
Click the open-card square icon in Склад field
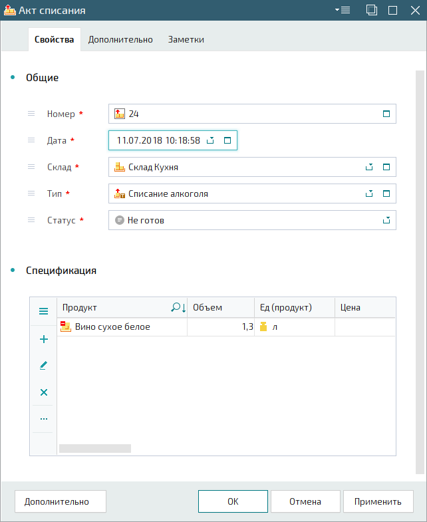point(386,168)
